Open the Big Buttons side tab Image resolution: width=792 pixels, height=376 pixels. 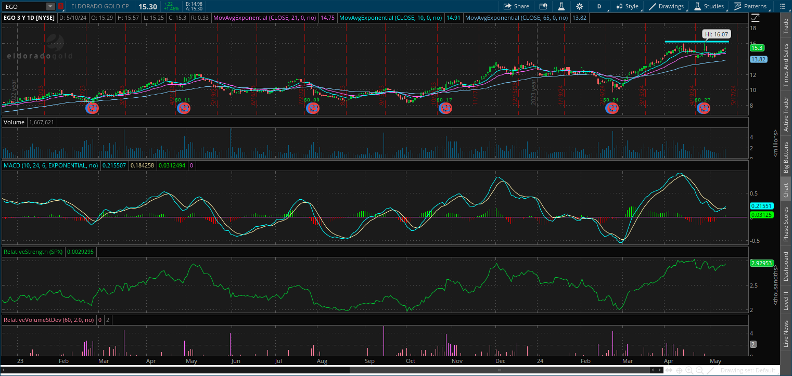pos(786,157)
